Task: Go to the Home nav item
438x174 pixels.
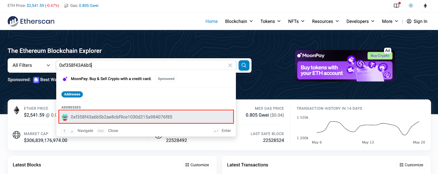Action: click(x=212, y=21)
